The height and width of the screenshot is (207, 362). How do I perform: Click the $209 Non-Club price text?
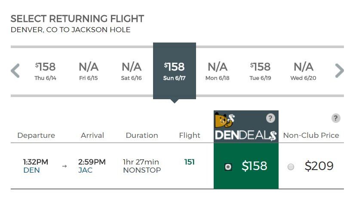(x=319, y=166)
